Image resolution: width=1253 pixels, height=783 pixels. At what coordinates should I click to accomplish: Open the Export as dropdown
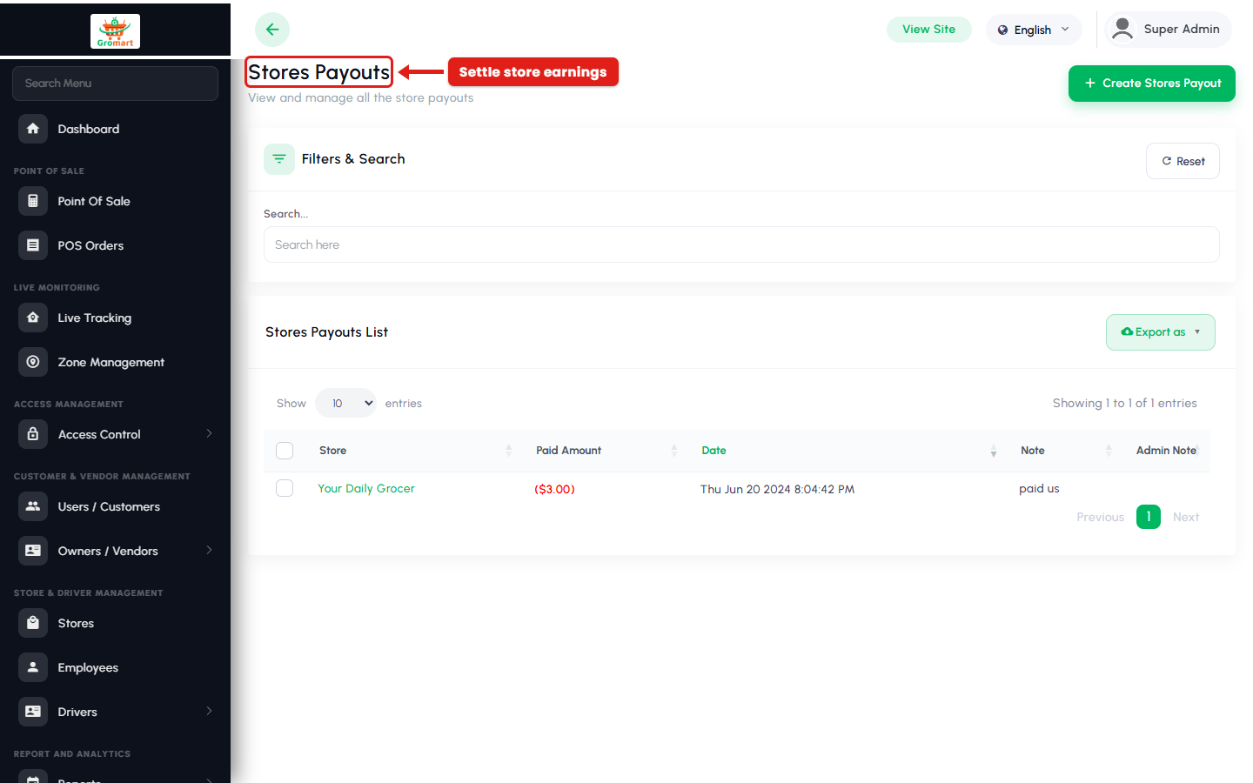point(1161,332)
